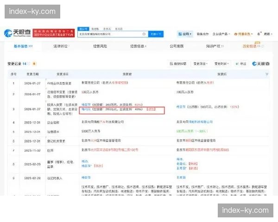Click 5000万人民币 cell in row 5

click(91, 131)
